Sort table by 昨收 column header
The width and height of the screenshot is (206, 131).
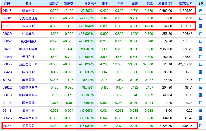point(105,4)
